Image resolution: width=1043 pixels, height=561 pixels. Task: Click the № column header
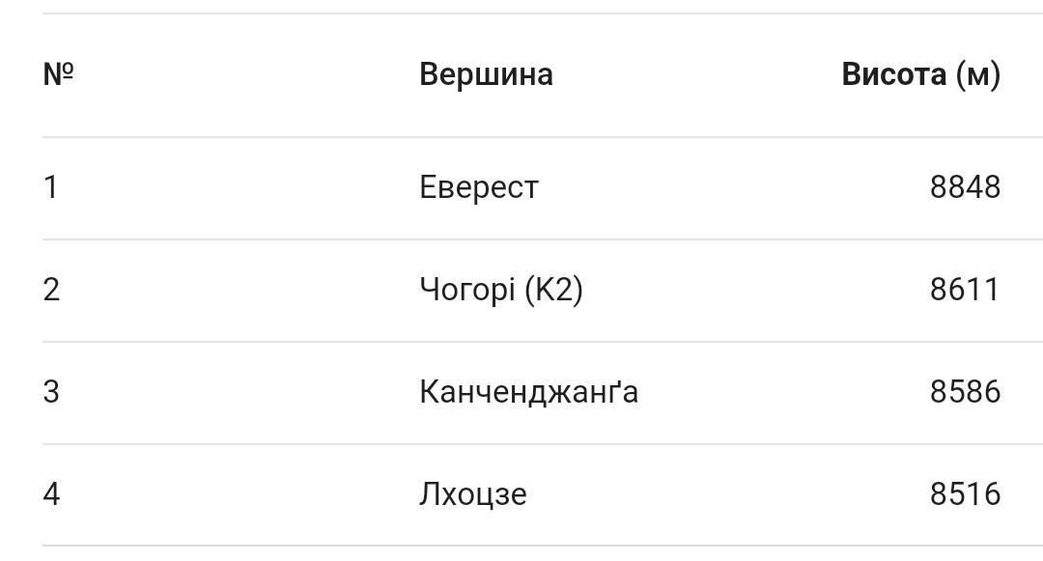[x=58, y=74]
